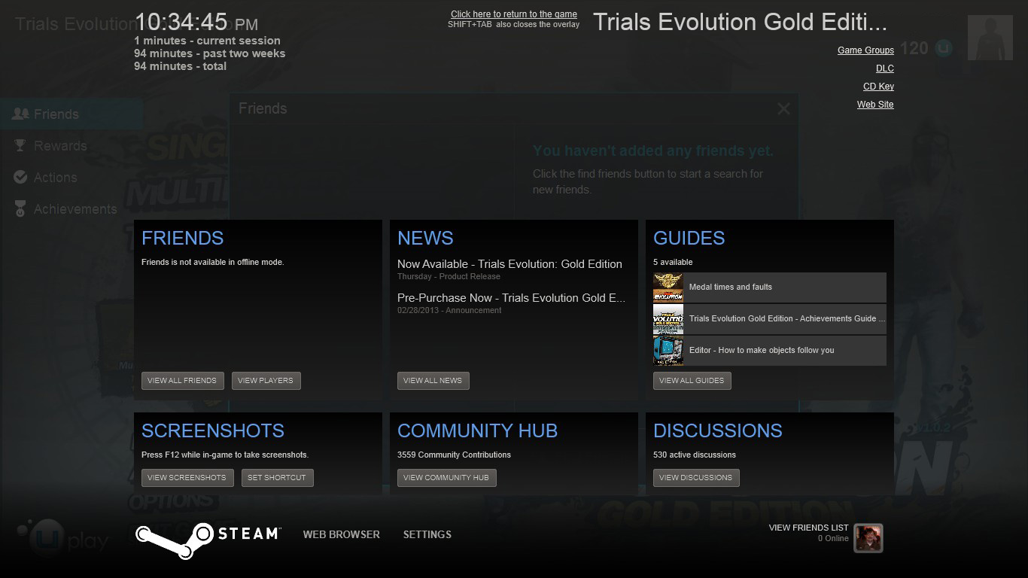This screenshot has height=578, width=1028.
Task: Open the View Community Hub button
Action: (x=446, y=478)
